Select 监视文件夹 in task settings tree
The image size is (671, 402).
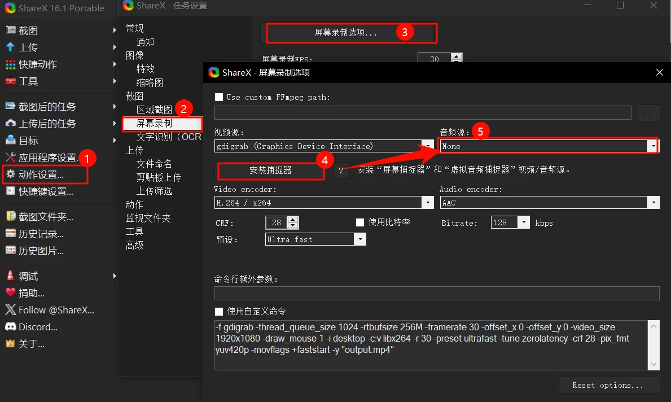(148, 218)
